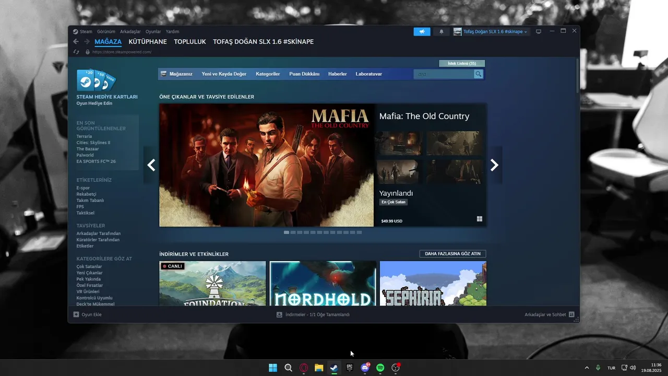Click the magnifier search icon in the store
This screenshot has width=668, height=376.
[479, 74]
